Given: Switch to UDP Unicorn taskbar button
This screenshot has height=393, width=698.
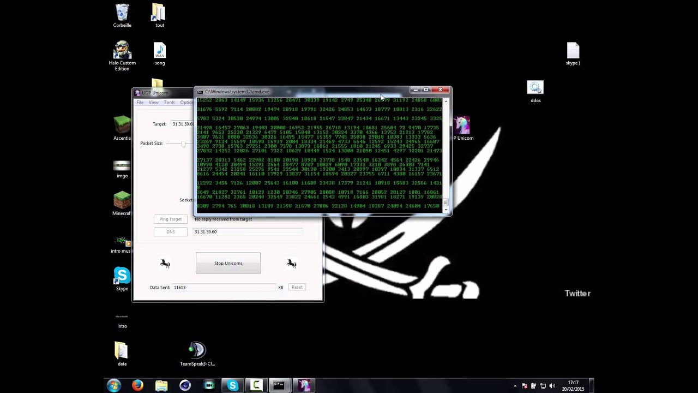Looking at the screenshot, I should pyautogui.click(x=303, y=386).
